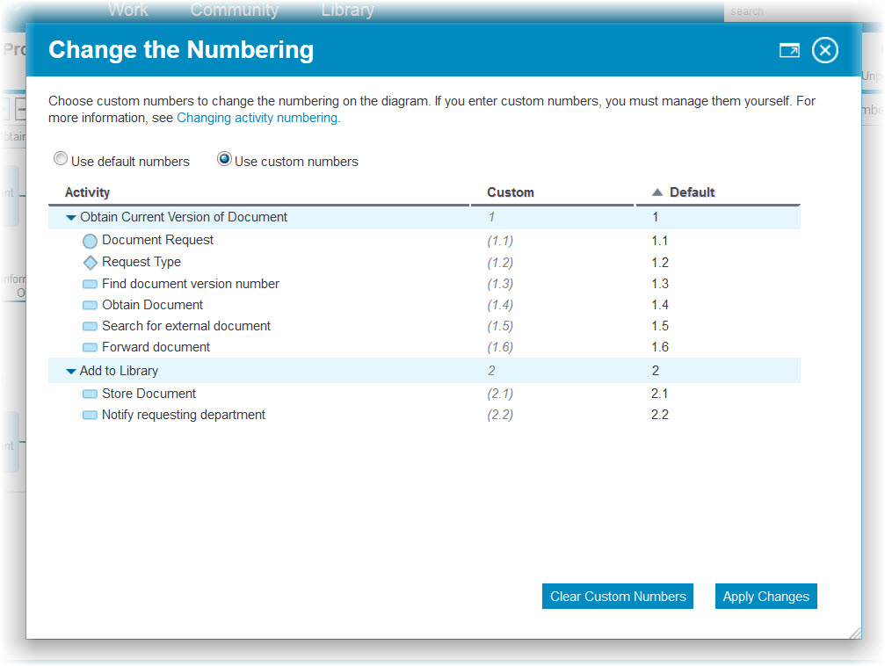This screenshot has width=885, height=666.
Task: Open the Work tab in background
Action: [x=128, y=9]
